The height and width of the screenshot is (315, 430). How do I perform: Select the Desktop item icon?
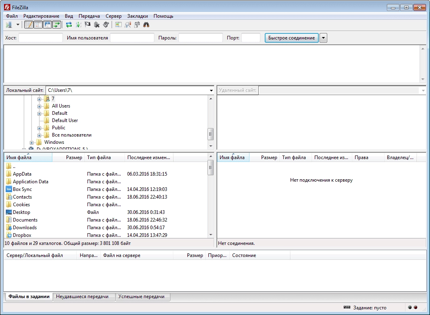9,212
